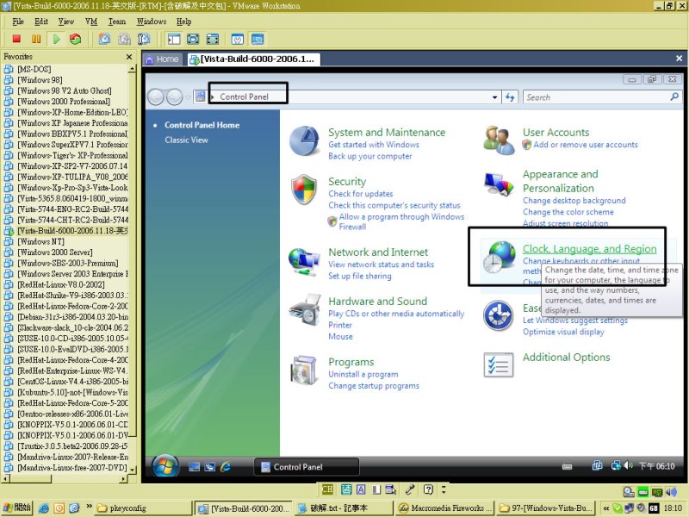
Task: Click the Suspend VM toolbar icon
Action: tap(36, 39)
